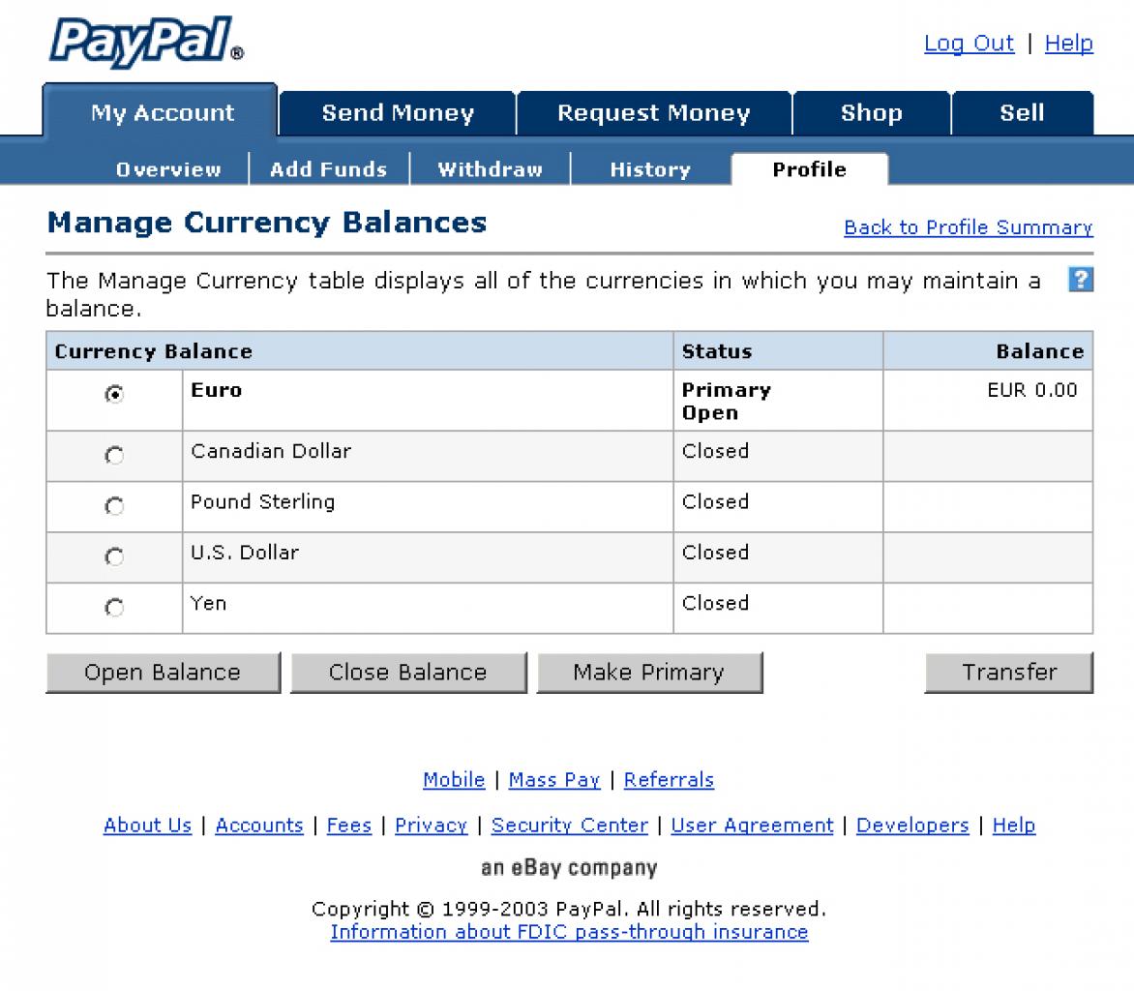This screenshot has height=991, width=1134.
Task: Click the 'Canadian Dollar' currency name
Action: [271, 451]
